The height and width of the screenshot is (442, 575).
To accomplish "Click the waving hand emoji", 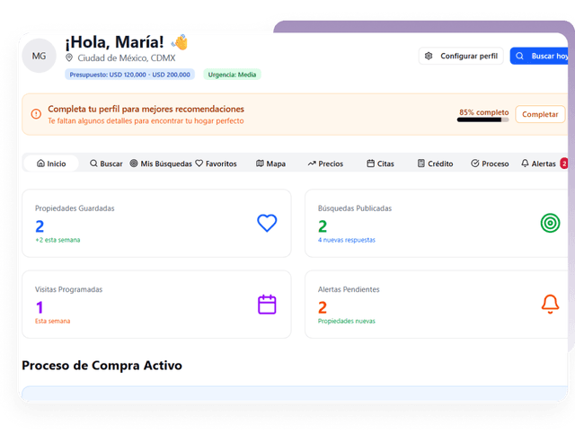I will (180, 42).
